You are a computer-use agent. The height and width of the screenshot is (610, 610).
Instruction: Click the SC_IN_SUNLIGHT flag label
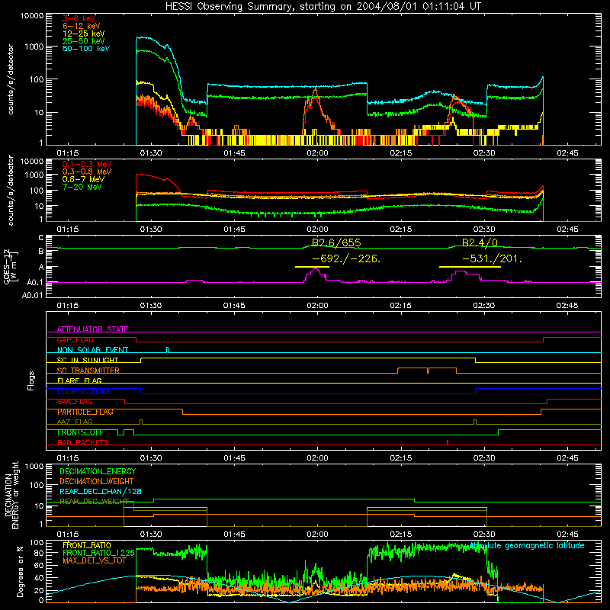click(88, 360)
